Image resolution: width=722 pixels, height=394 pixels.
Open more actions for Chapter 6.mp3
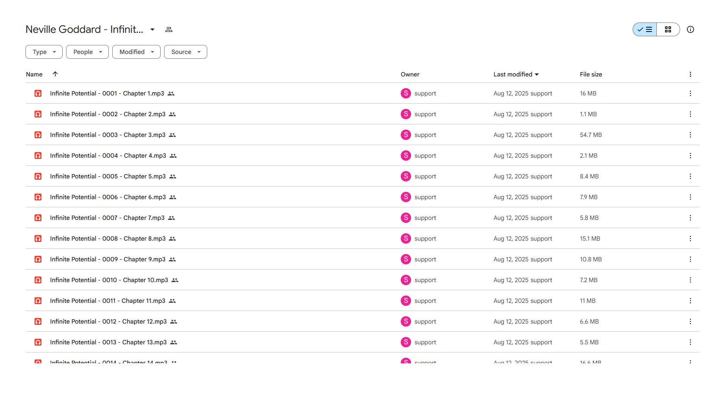click(x=690, y=197)
